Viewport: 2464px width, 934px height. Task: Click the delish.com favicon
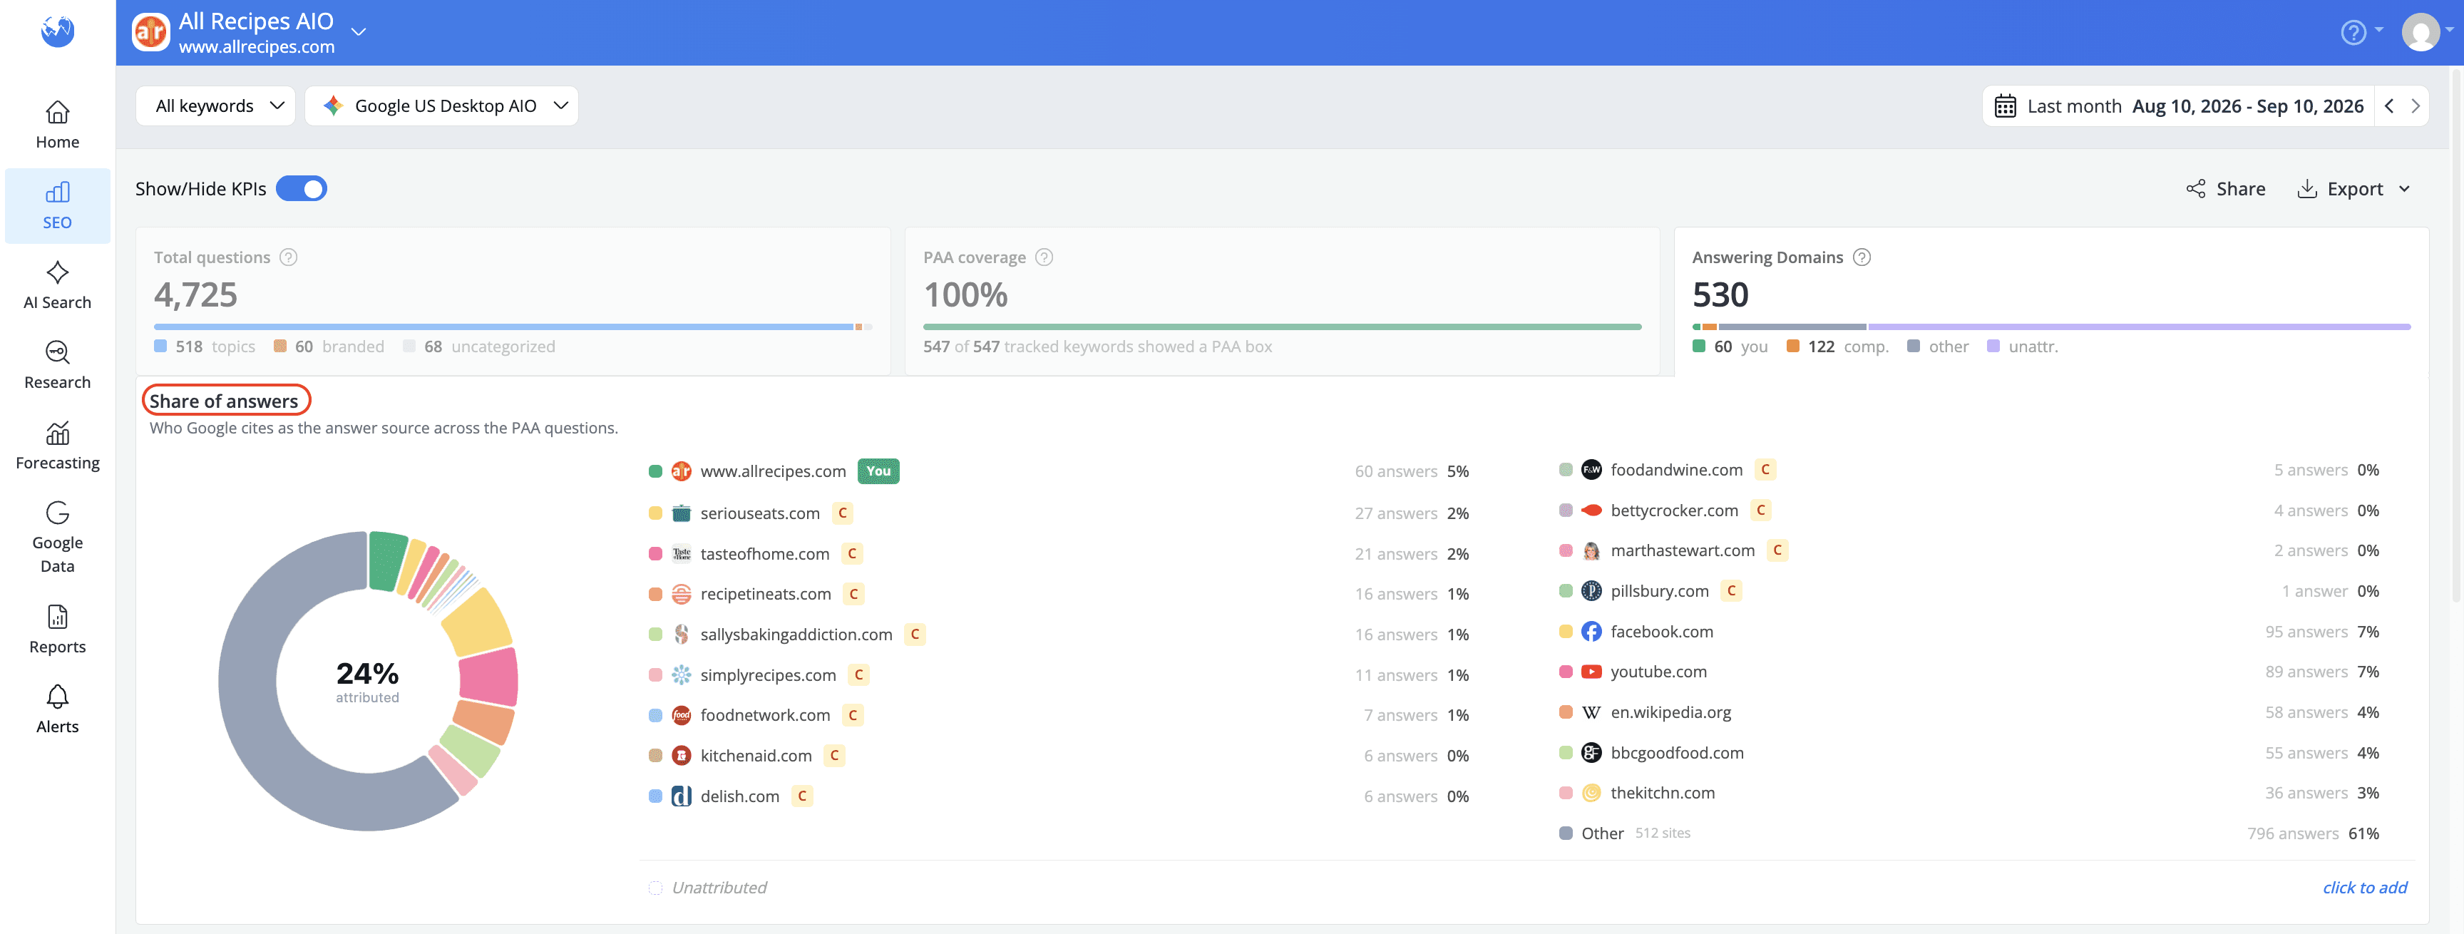(681, 796)
